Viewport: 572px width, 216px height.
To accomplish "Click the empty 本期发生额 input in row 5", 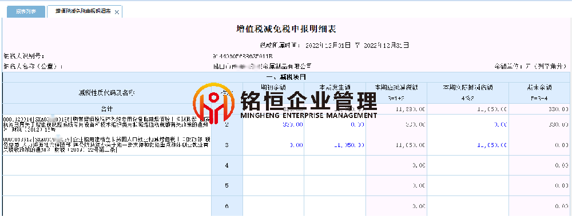I will click(x=335, y=186).
